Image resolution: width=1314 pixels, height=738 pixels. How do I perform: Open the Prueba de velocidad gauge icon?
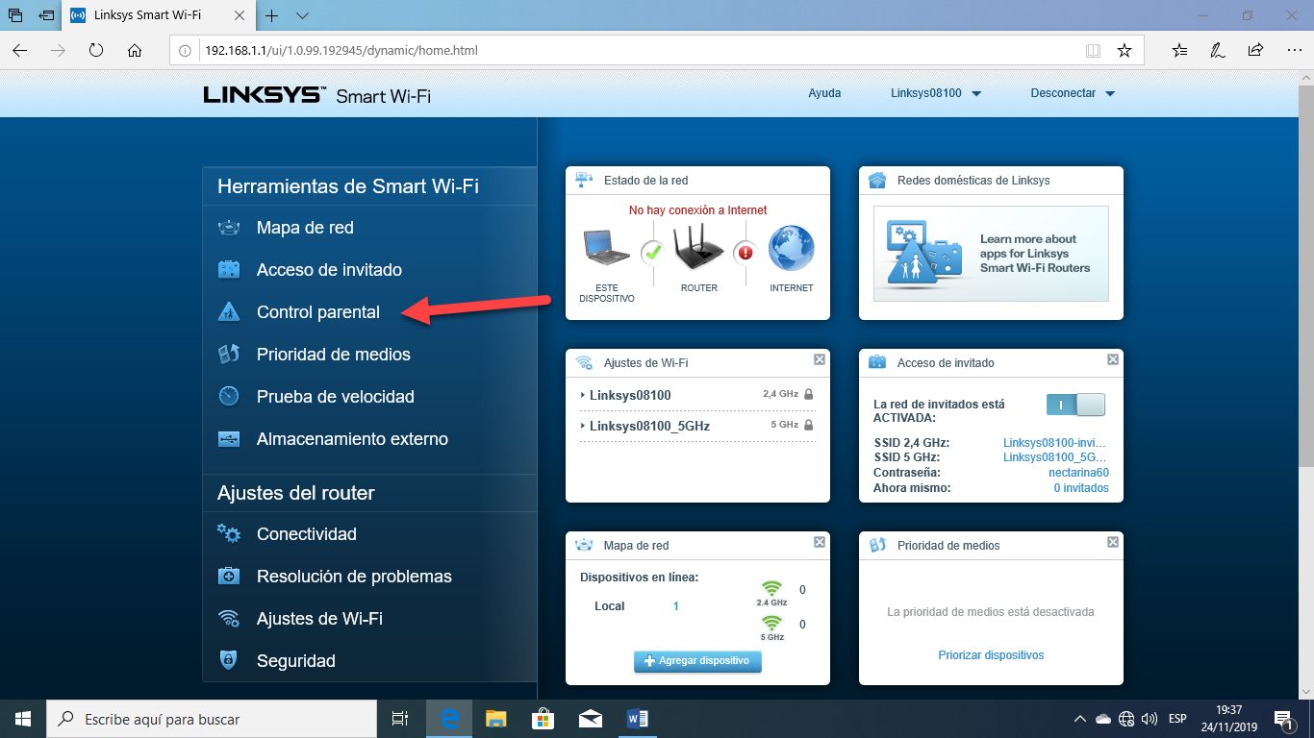coord(229,397)
